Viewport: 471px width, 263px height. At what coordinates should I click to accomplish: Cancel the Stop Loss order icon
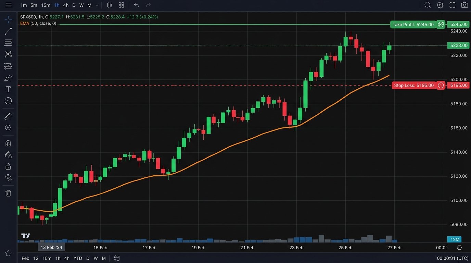(x=441, y=85)
